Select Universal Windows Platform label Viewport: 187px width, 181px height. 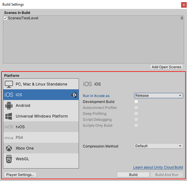[x=42, y=116]
